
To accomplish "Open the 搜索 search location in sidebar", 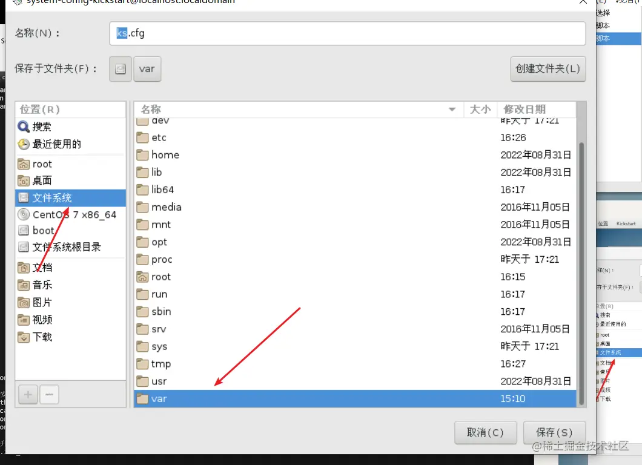I will [x=42, y=127].
